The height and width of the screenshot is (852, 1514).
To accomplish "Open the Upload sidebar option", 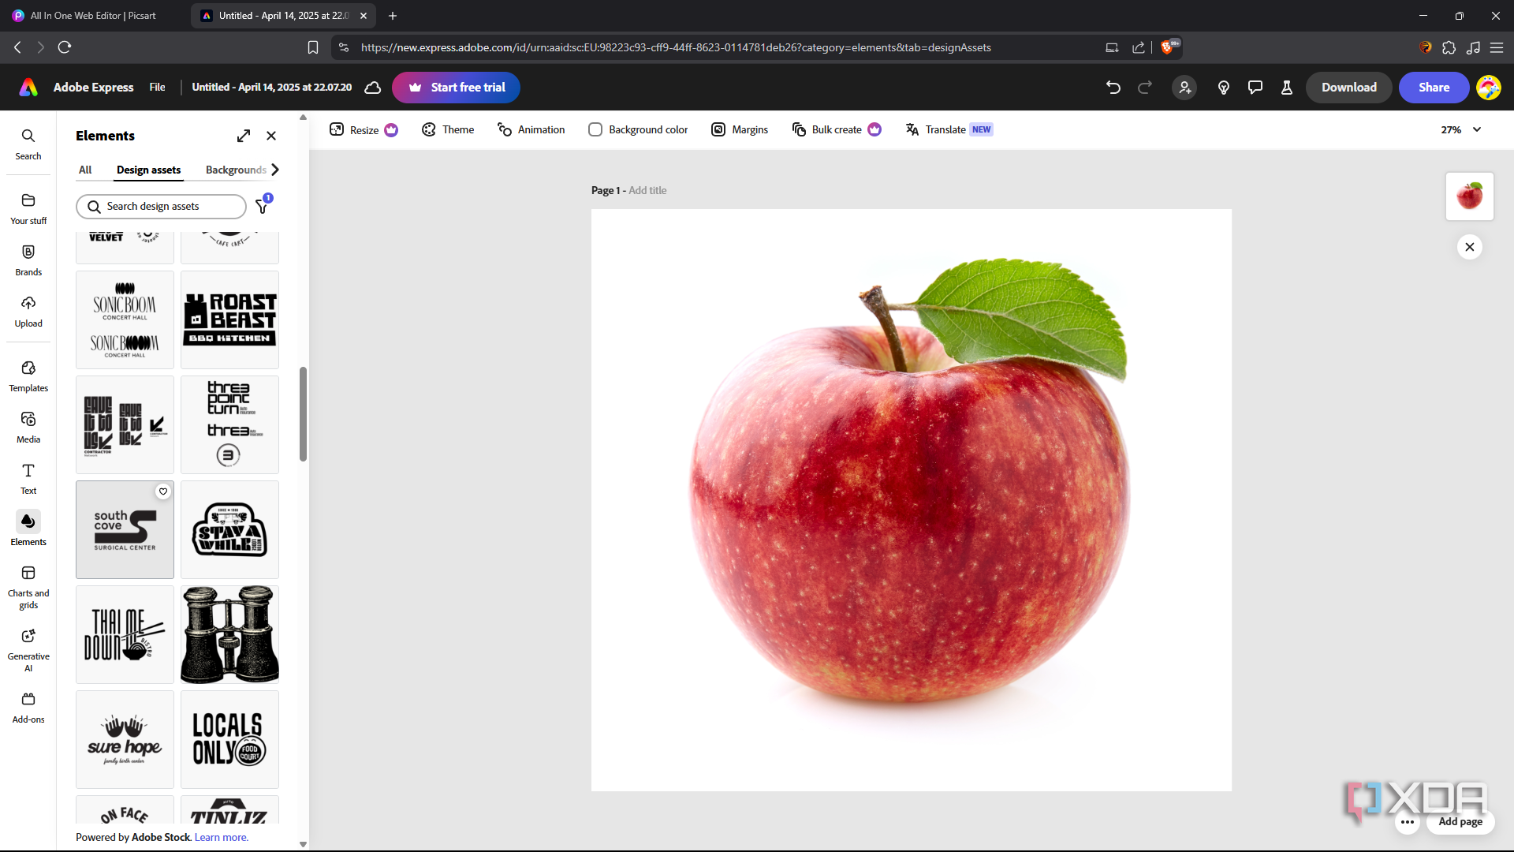I will tap(28, 312).
